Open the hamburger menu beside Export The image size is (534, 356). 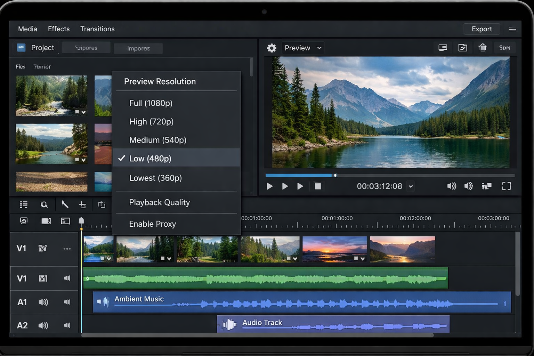[x=512, y=29]
